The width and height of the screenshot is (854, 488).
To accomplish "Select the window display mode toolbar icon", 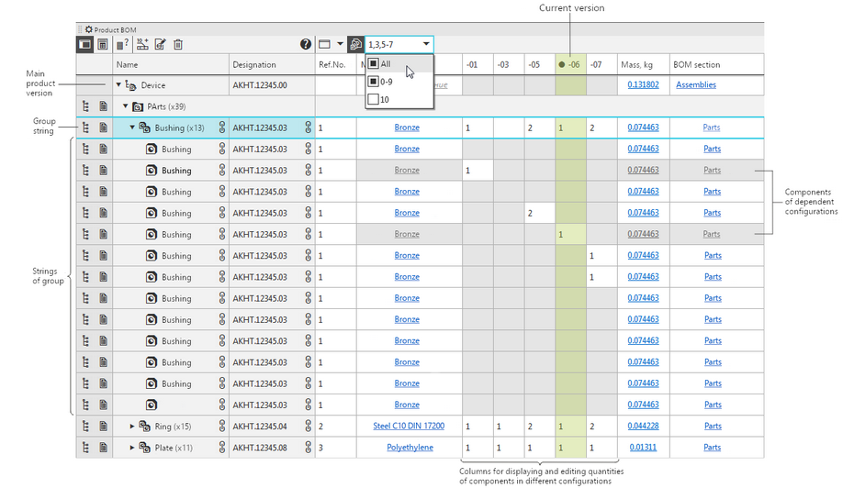I will pyautogui.click(x=85, y=45).
